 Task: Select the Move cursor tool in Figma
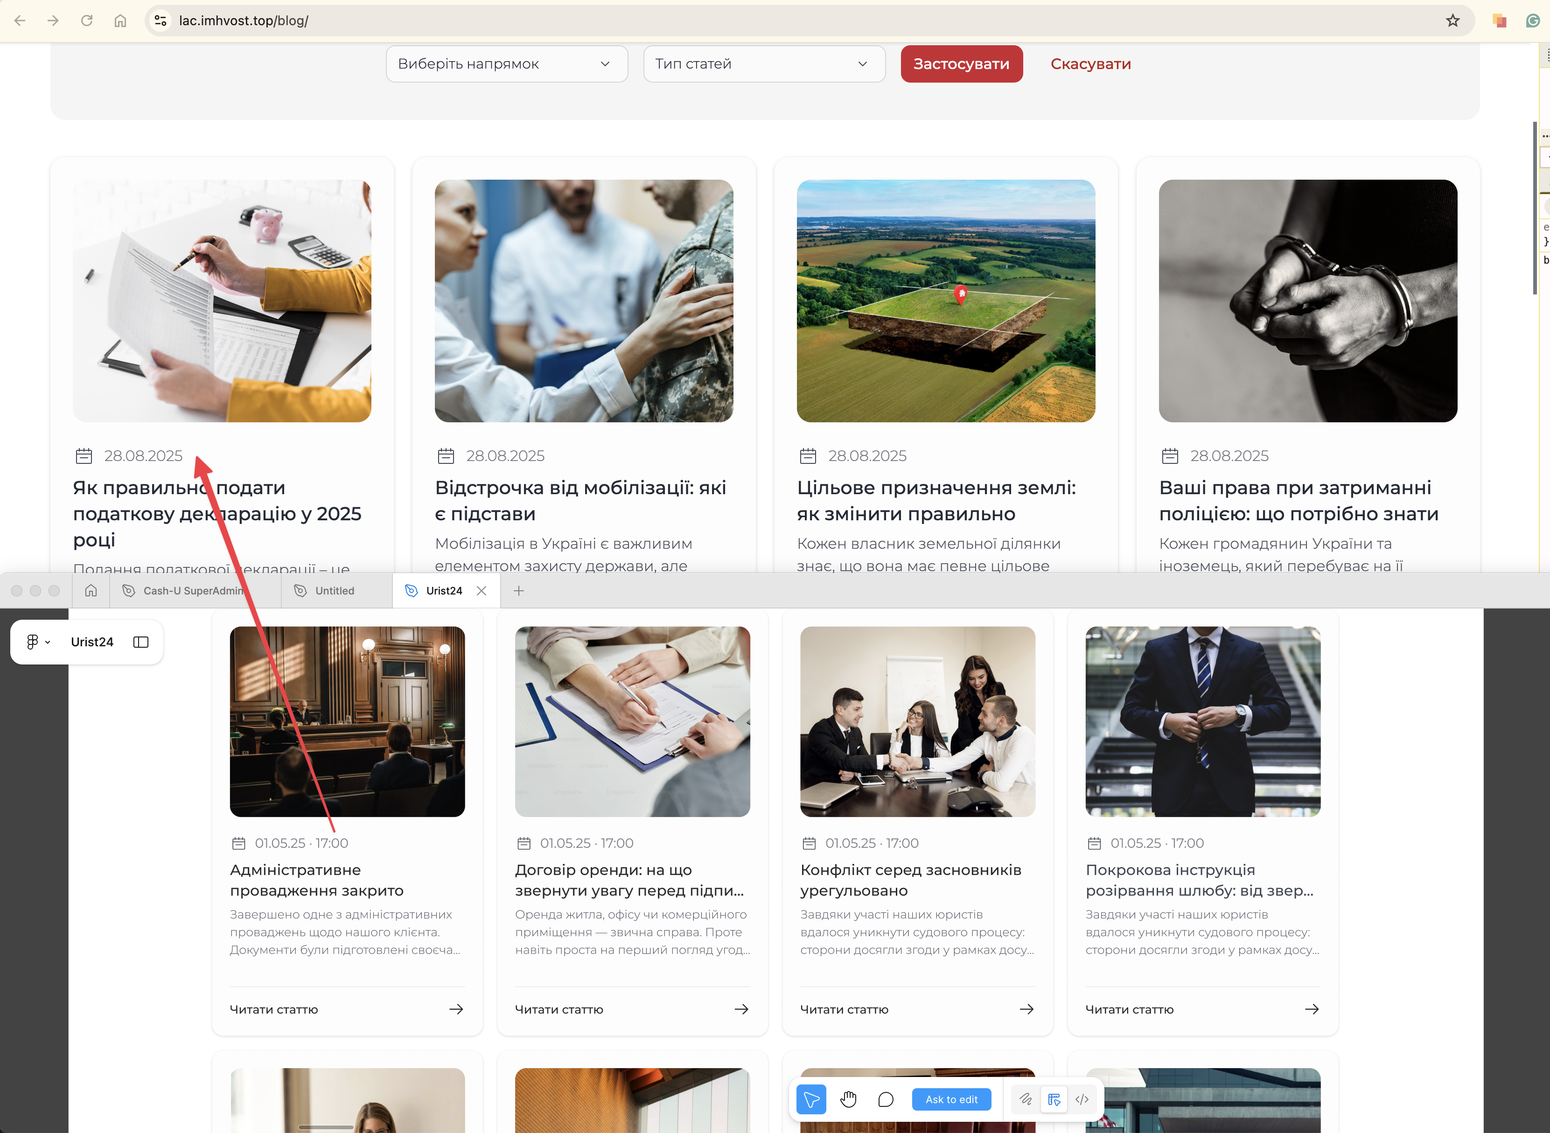[x=810, y=1099]
